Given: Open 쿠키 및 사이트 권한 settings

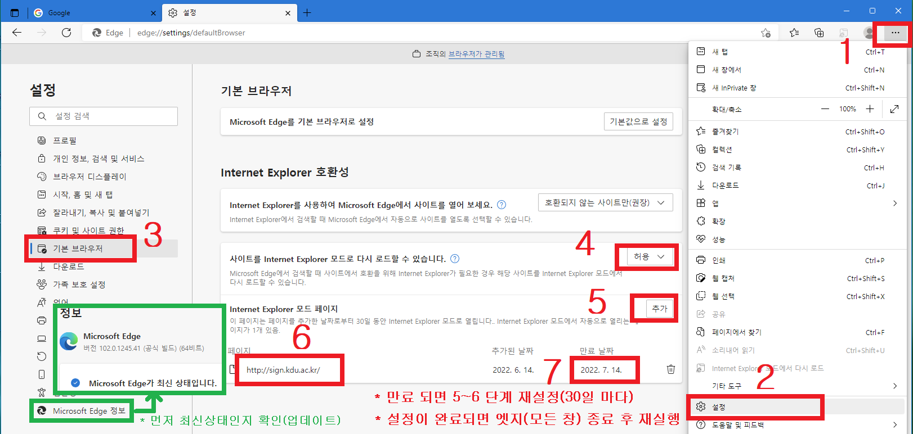Looking at the screenshot, I should coord(104,230).
